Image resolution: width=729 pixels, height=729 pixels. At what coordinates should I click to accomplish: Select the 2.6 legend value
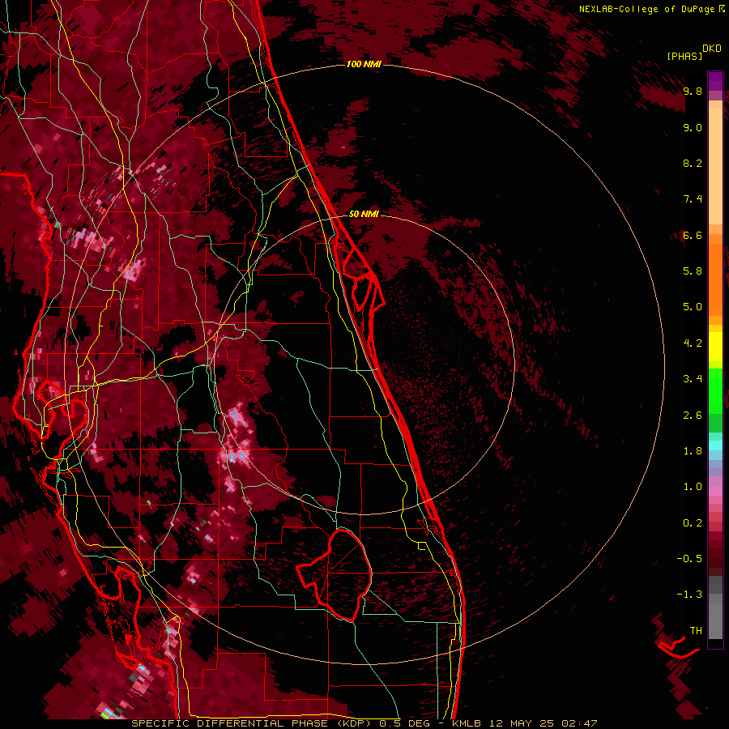click(x=693, y=416)
